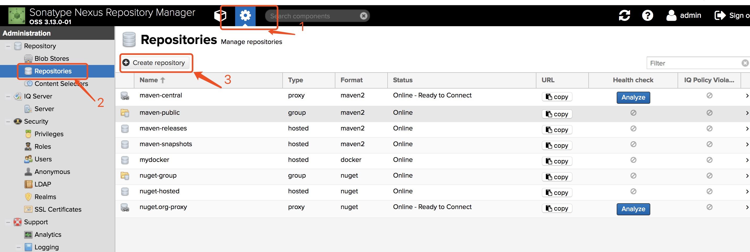
Task: Open the Browse cube icon in header
Action: [x=220, y=15]
